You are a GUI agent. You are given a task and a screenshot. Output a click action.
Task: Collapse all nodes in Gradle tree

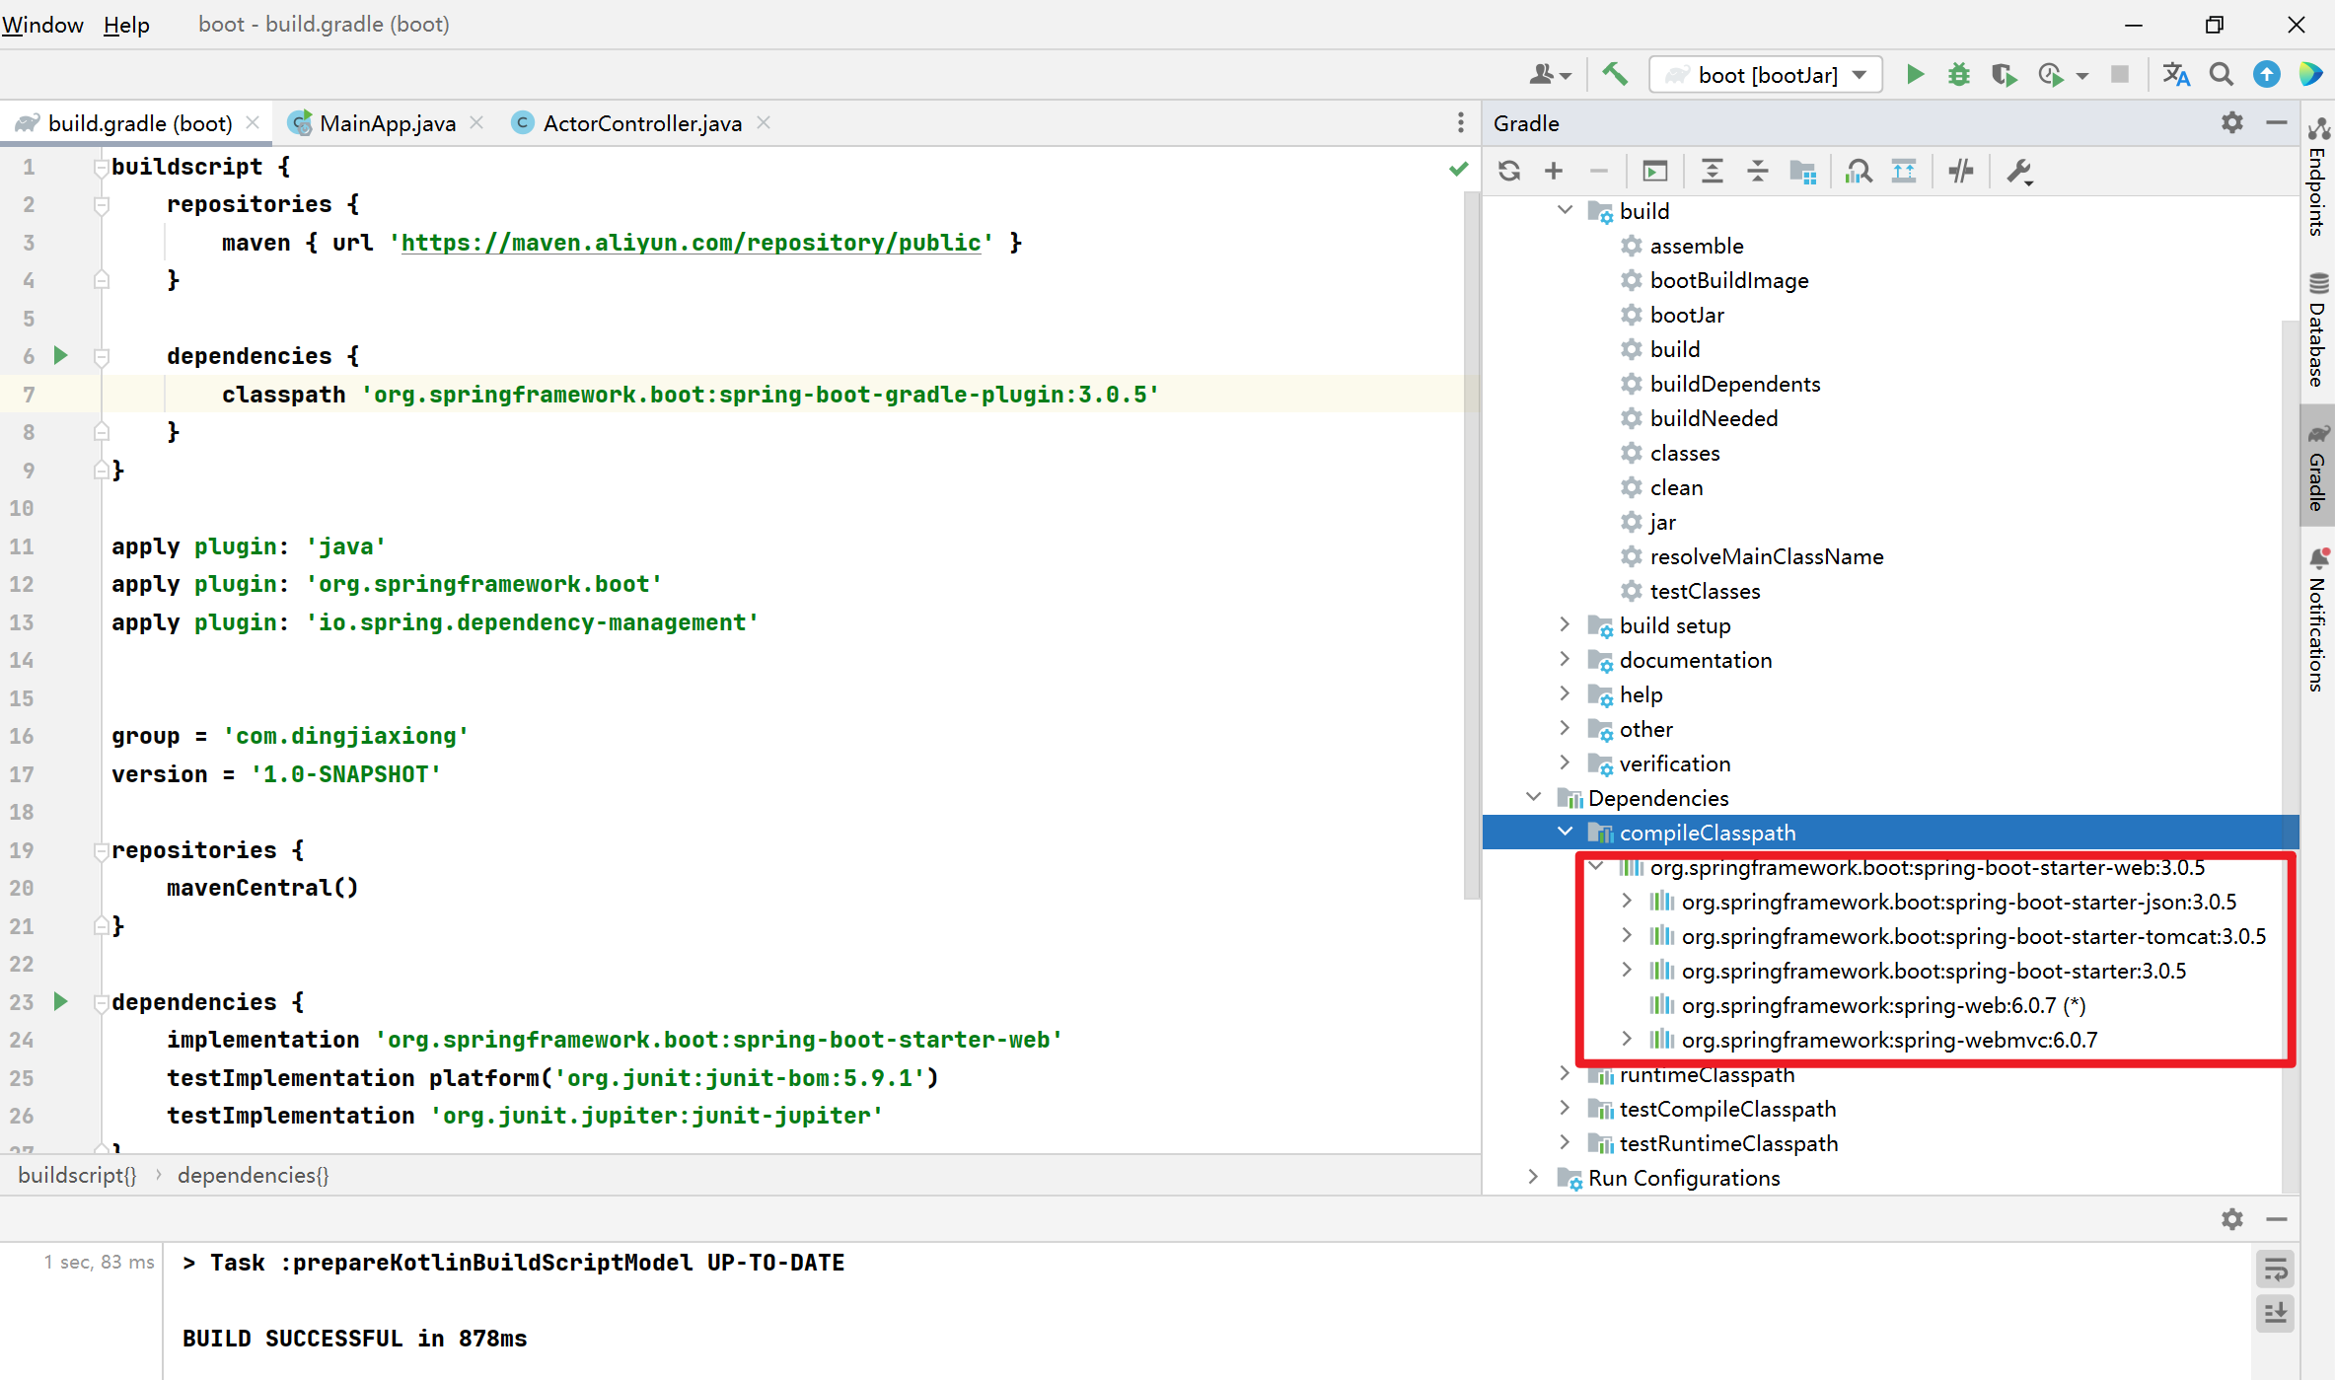(1758, 171)
